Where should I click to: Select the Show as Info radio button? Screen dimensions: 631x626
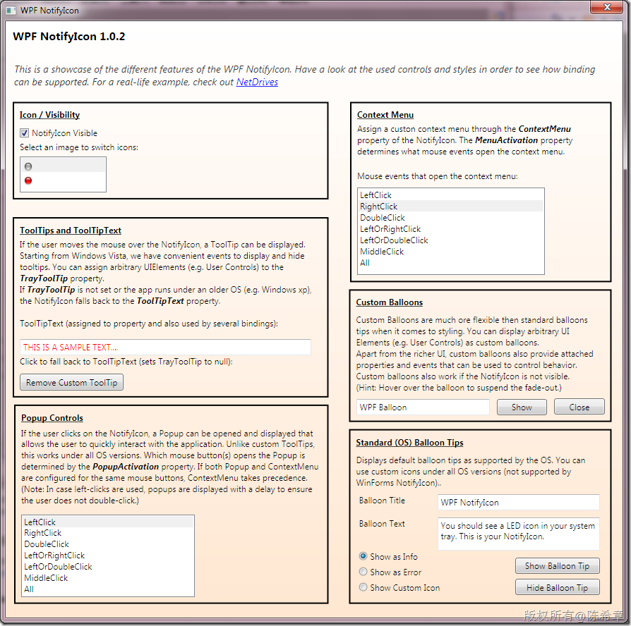click(363, 556)
